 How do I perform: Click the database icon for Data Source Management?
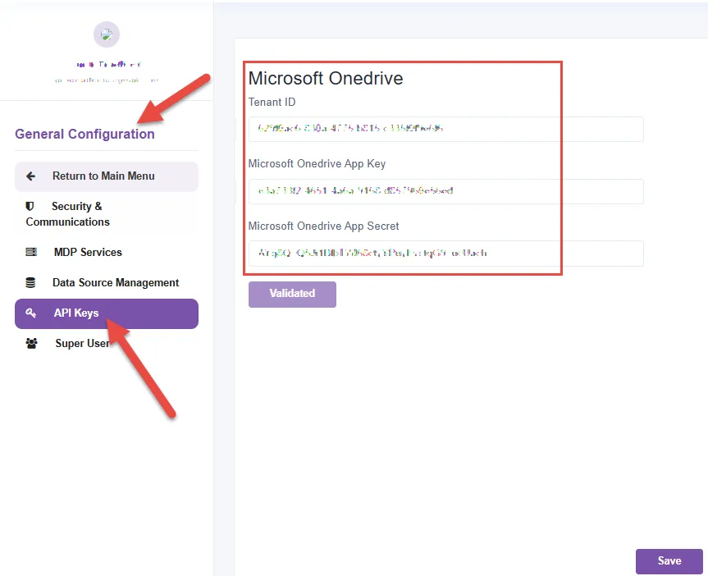point(30,283)
